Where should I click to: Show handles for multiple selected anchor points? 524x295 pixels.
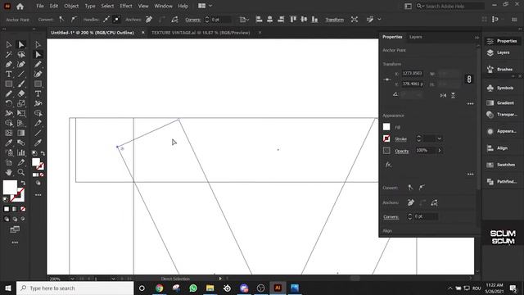pos(106,20)
